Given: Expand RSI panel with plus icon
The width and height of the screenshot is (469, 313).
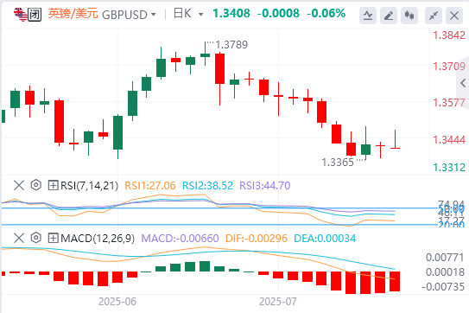Looking at the screenshot, I should click(53, 185).
